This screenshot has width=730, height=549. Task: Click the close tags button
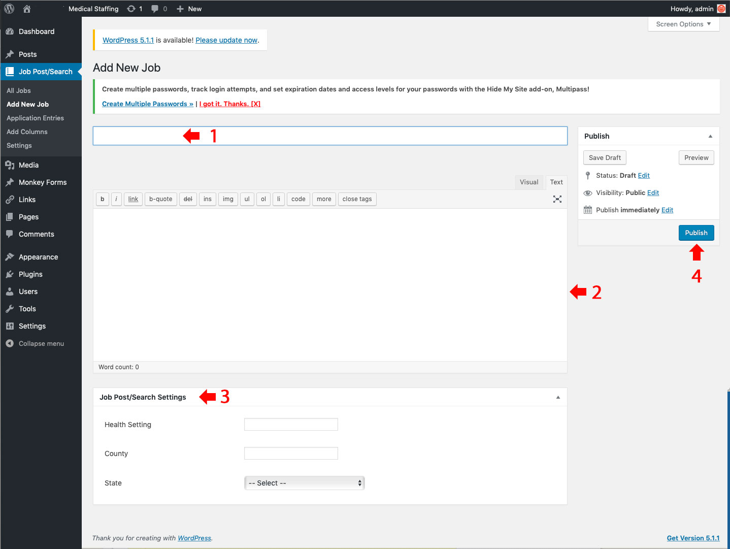coord(357,199)
